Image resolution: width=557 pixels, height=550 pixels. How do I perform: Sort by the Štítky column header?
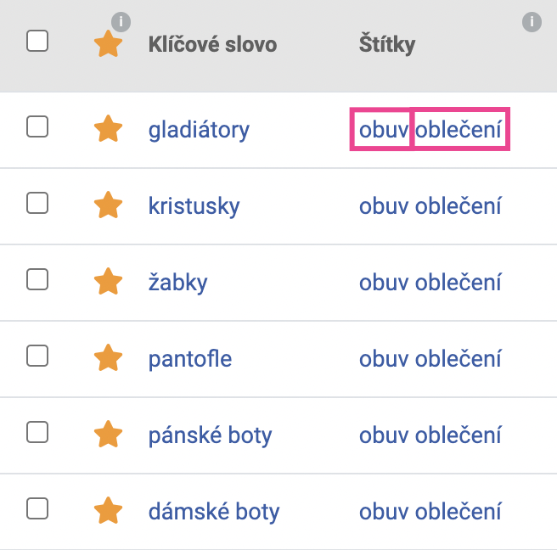coord(387,44)
